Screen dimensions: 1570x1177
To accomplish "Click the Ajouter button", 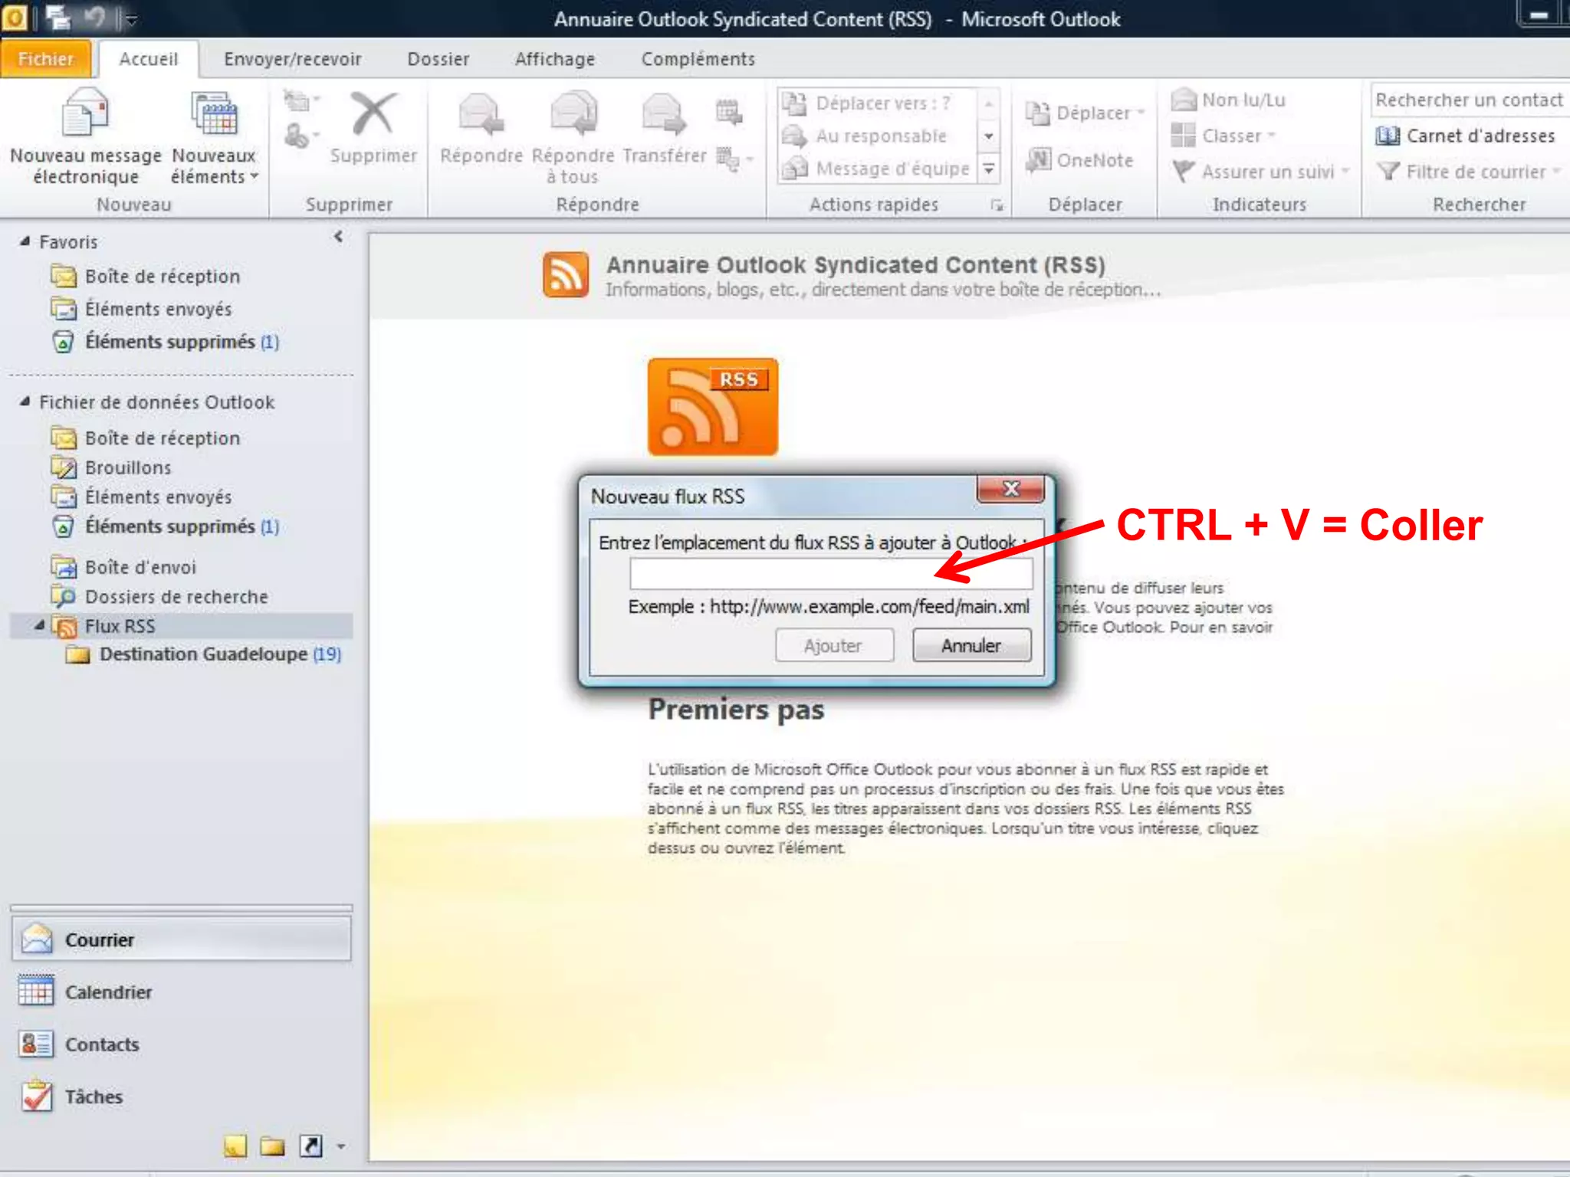I will (834, 645).
